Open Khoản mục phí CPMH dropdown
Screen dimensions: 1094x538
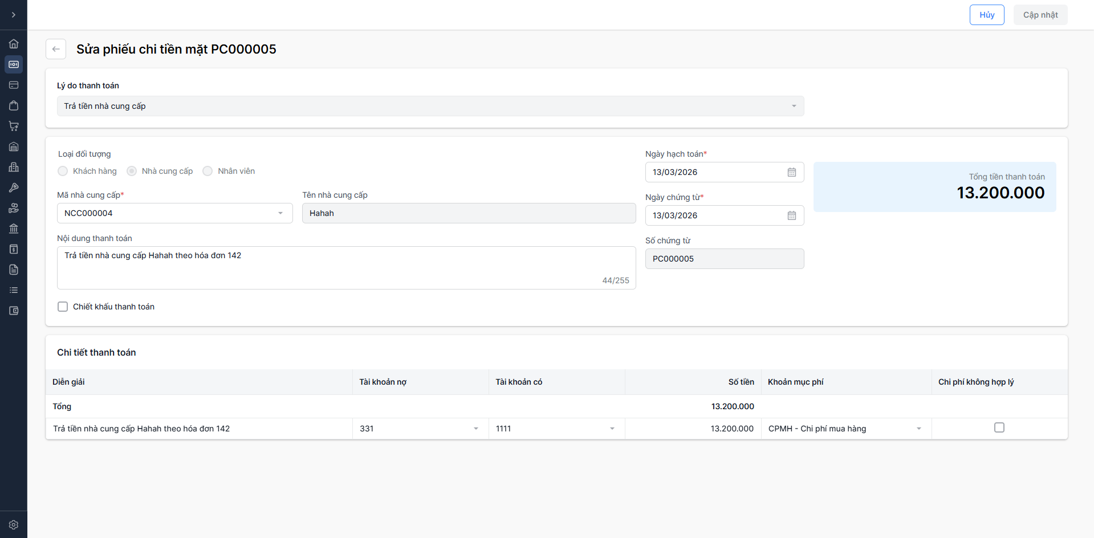845,429
